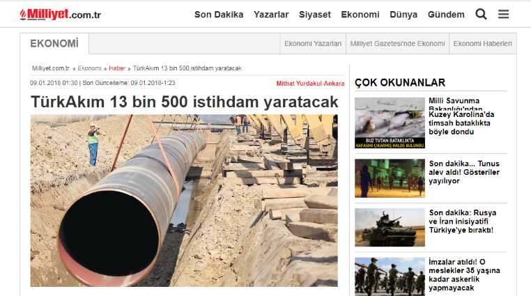This screenshot has height=296, width=531.
Task: Open the Siyaset menu item
Action: (314, 15)
